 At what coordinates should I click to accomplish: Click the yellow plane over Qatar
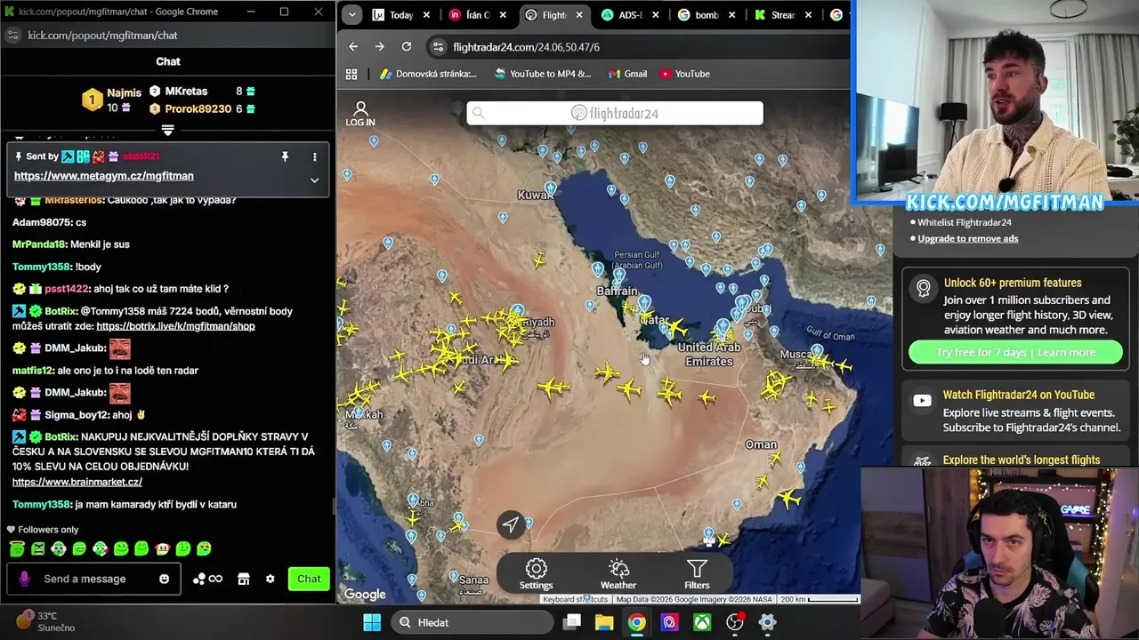click(676, 328)
